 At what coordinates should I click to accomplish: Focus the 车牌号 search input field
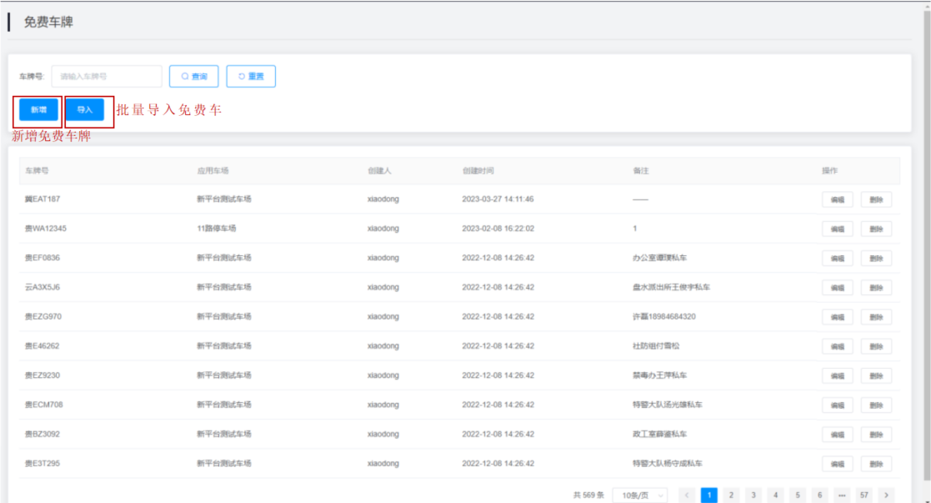point(107,77)
